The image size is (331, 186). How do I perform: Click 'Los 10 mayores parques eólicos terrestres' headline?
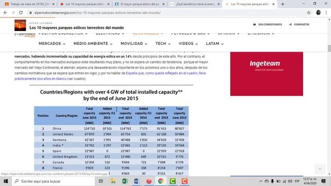[77, 27]
